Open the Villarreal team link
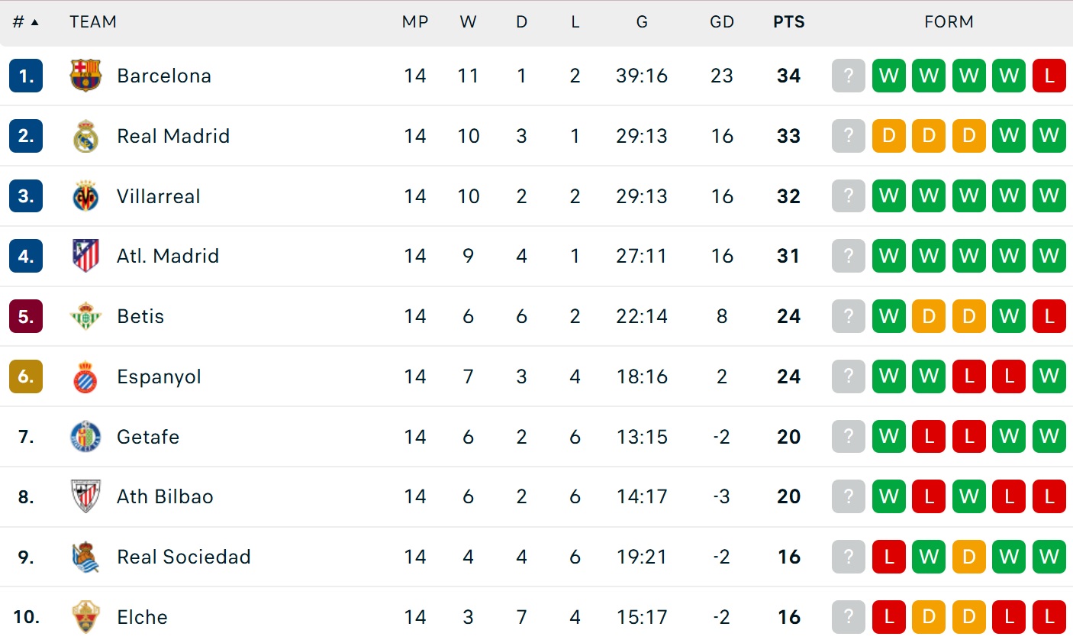 coord(158,196)
